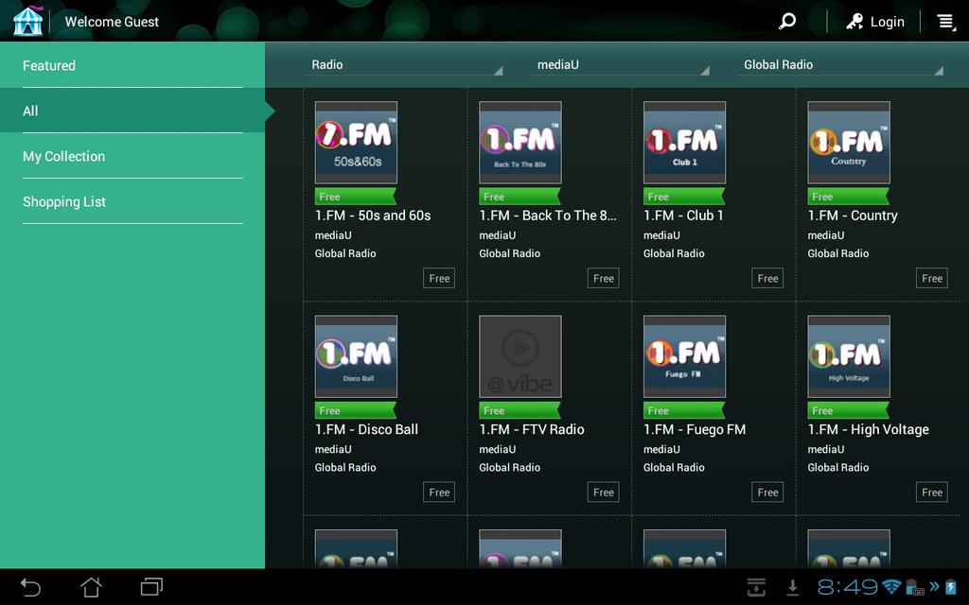
Task: Go back with Android back arrow
Action: [30, 586]
